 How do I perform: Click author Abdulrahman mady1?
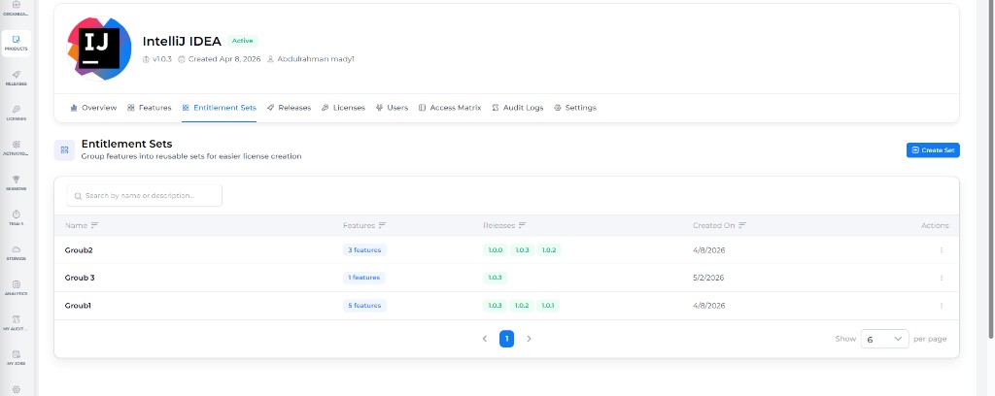click(x=310, y=59)
